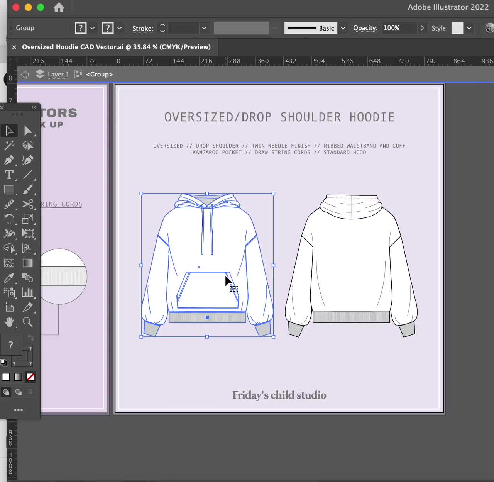Go to the Illustrator Home screen

[59, 7]
